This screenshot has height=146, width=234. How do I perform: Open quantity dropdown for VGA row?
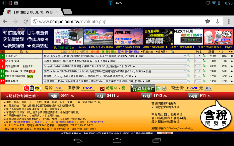coord(197,71)
